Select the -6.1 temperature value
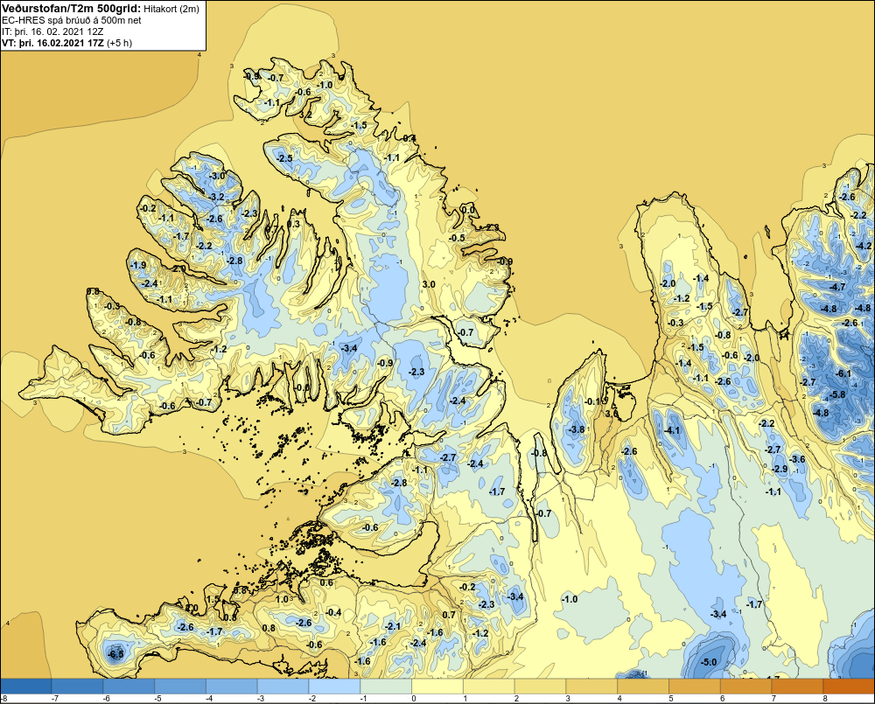Viewport: 875px width, 704px height. point(844,373)
